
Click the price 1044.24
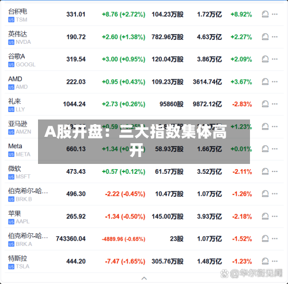[74, 104]
